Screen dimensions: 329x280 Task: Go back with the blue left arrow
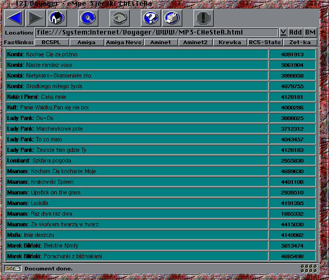[14, 18]
